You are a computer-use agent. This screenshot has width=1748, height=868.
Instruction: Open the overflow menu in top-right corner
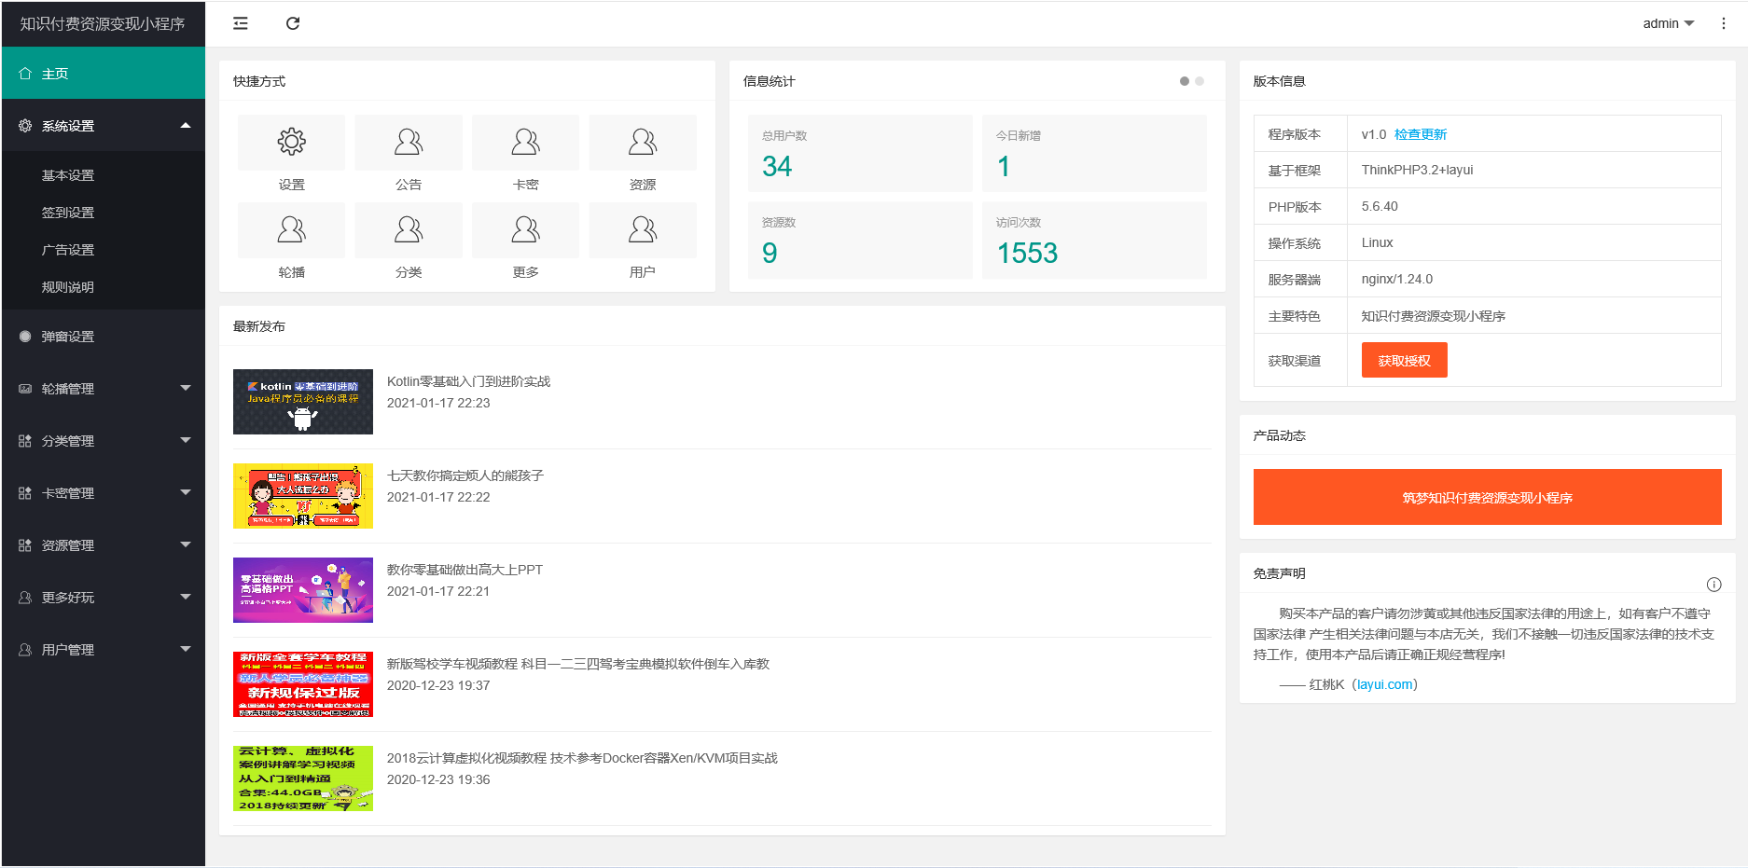point(1724,23)
